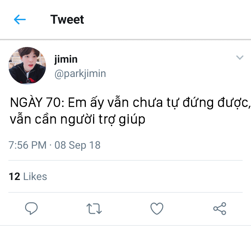
Task: Tap the 7:56 PM time stamp
Action: [28, 145]
